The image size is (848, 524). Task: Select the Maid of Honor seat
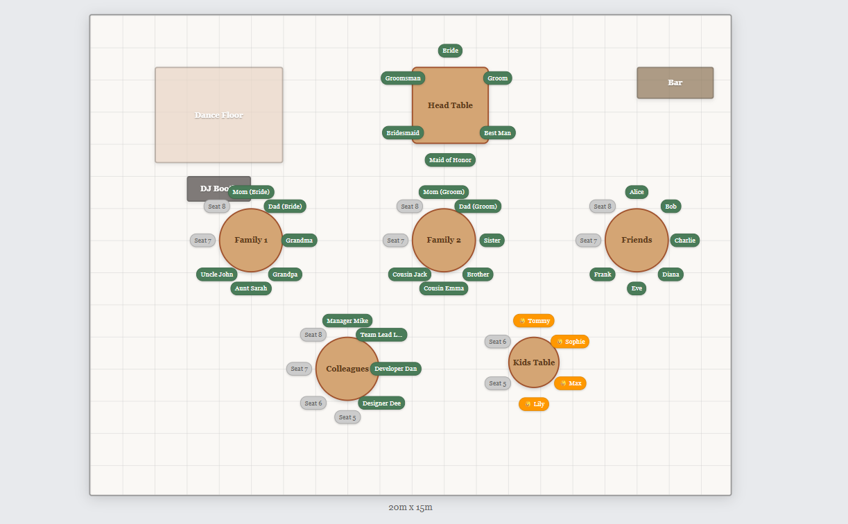449,160
